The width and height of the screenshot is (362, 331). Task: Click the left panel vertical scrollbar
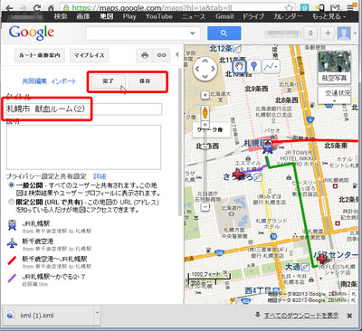[x=180, y=142]
